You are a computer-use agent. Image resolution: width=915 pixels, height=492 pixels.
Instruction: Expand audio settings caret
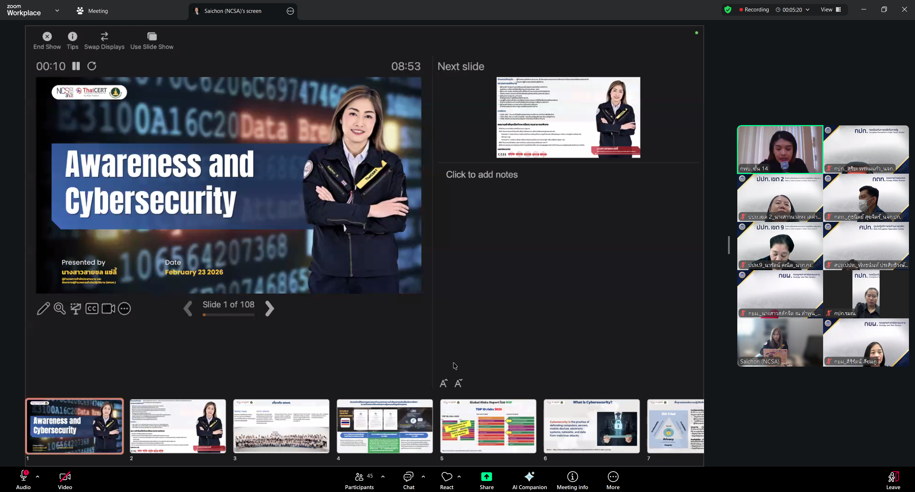pos(38,477)
